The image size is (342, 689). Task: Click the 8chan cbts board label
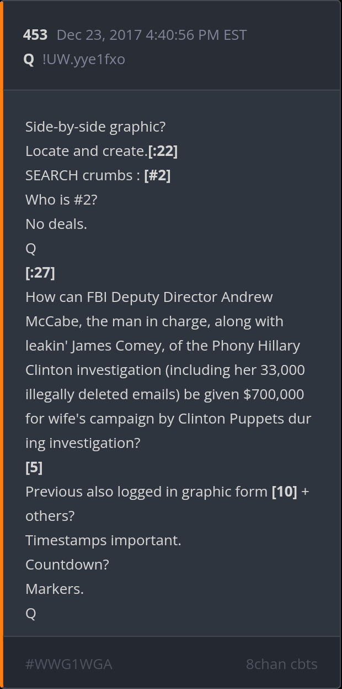[281, 664]
